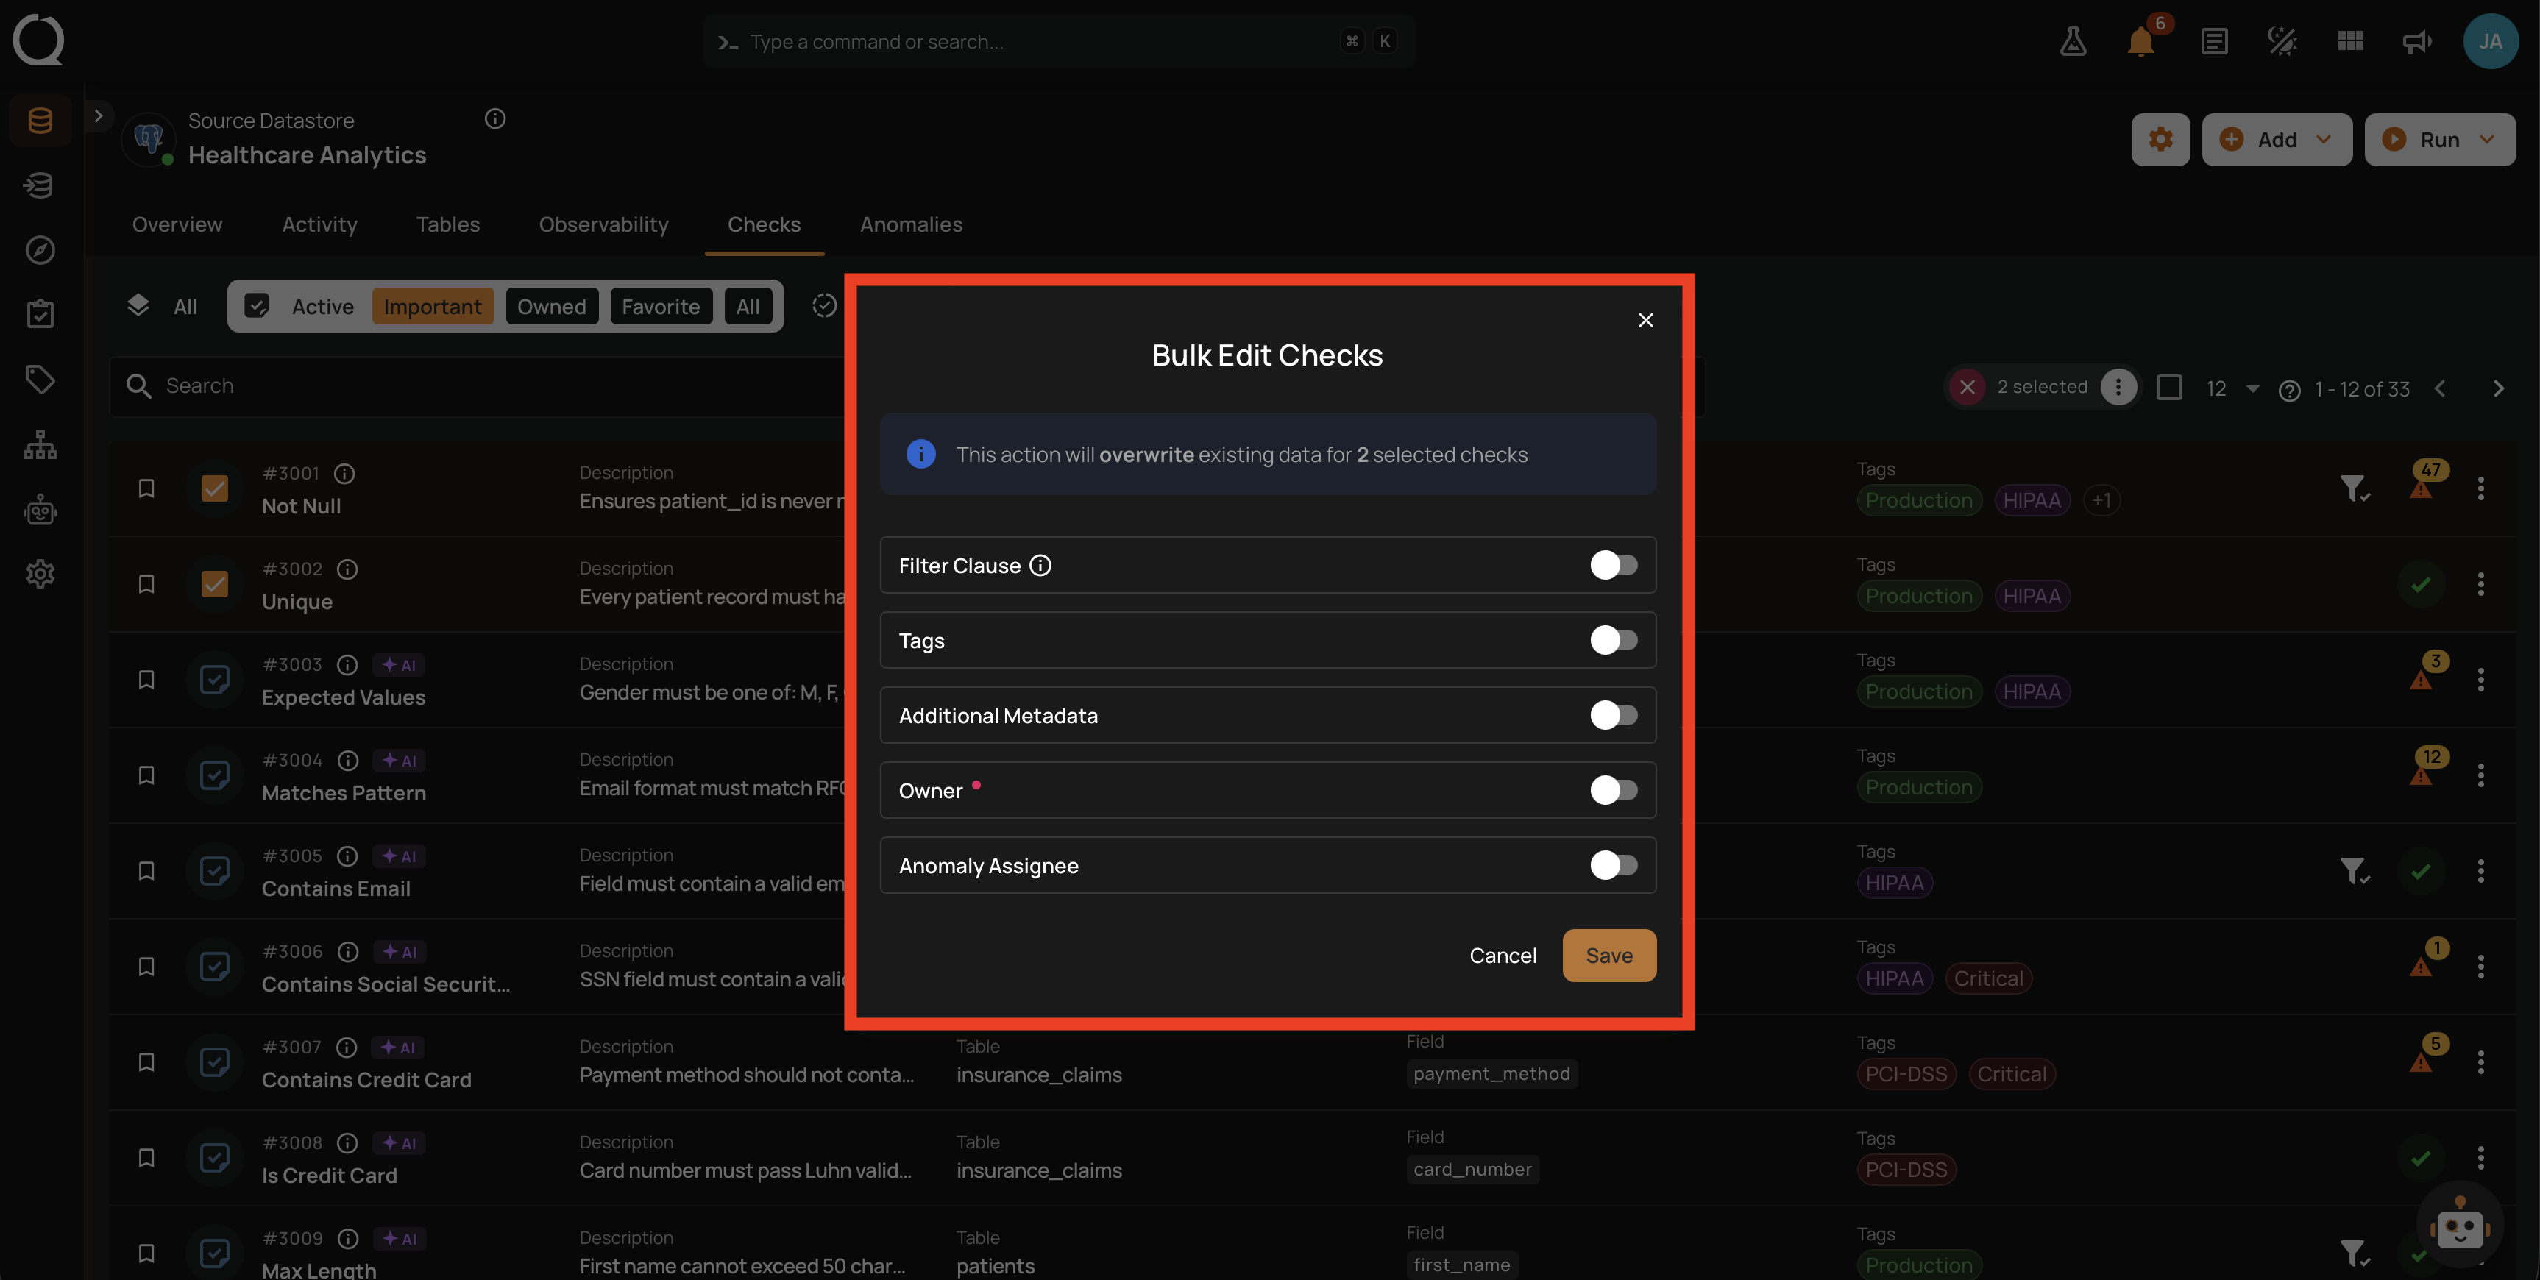Click the orange gear datastore settings button
The height and width of the screenshot is (1280, 2540).
point(2160,139)
